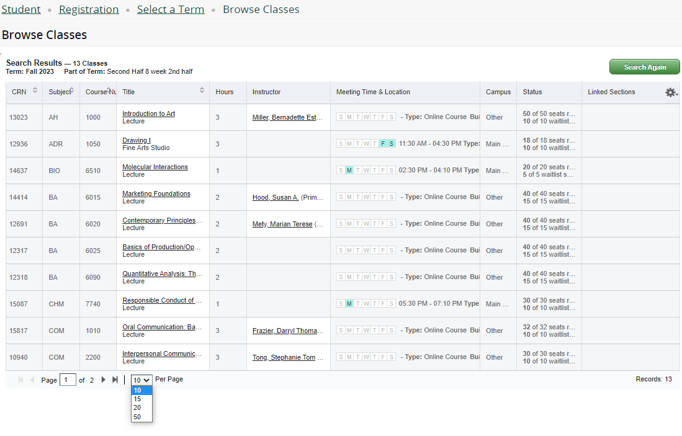This screenshot has height=436, width=682.
Task: View instructor Mety, Marian Terese profile
Action: (282, 225)
